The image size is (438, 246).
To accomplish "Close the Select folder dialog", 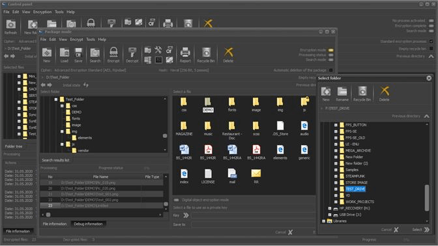I will (429, 78).
